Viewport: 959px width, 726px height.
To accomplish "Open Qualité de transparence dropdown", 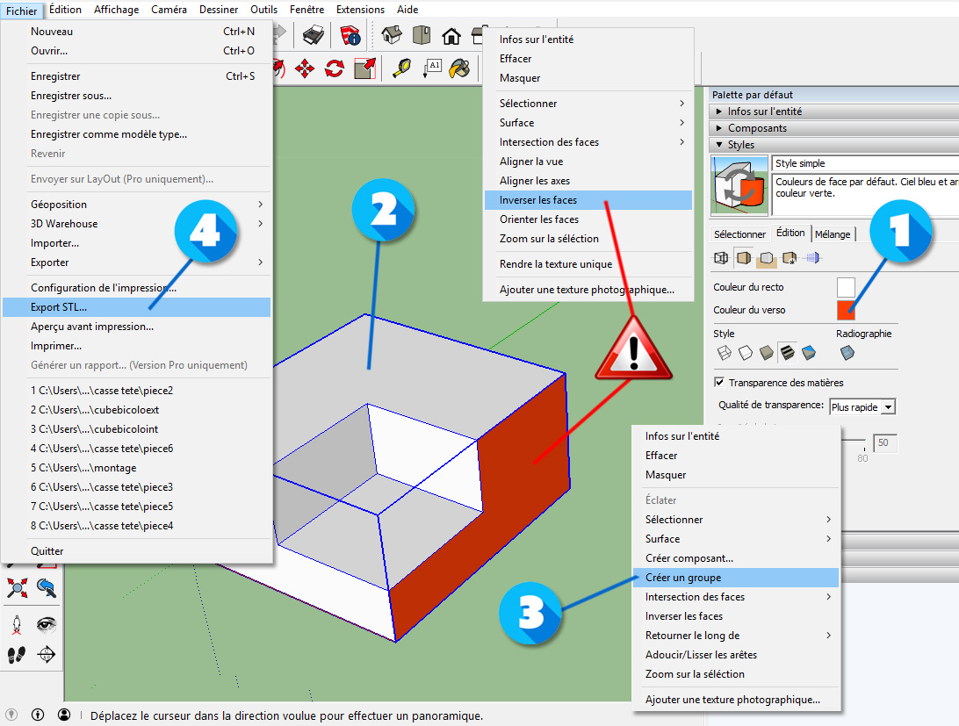I will 888,406.
